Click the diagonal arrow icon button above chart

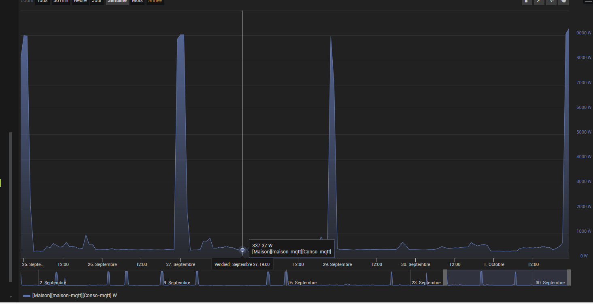pos(539,2)
